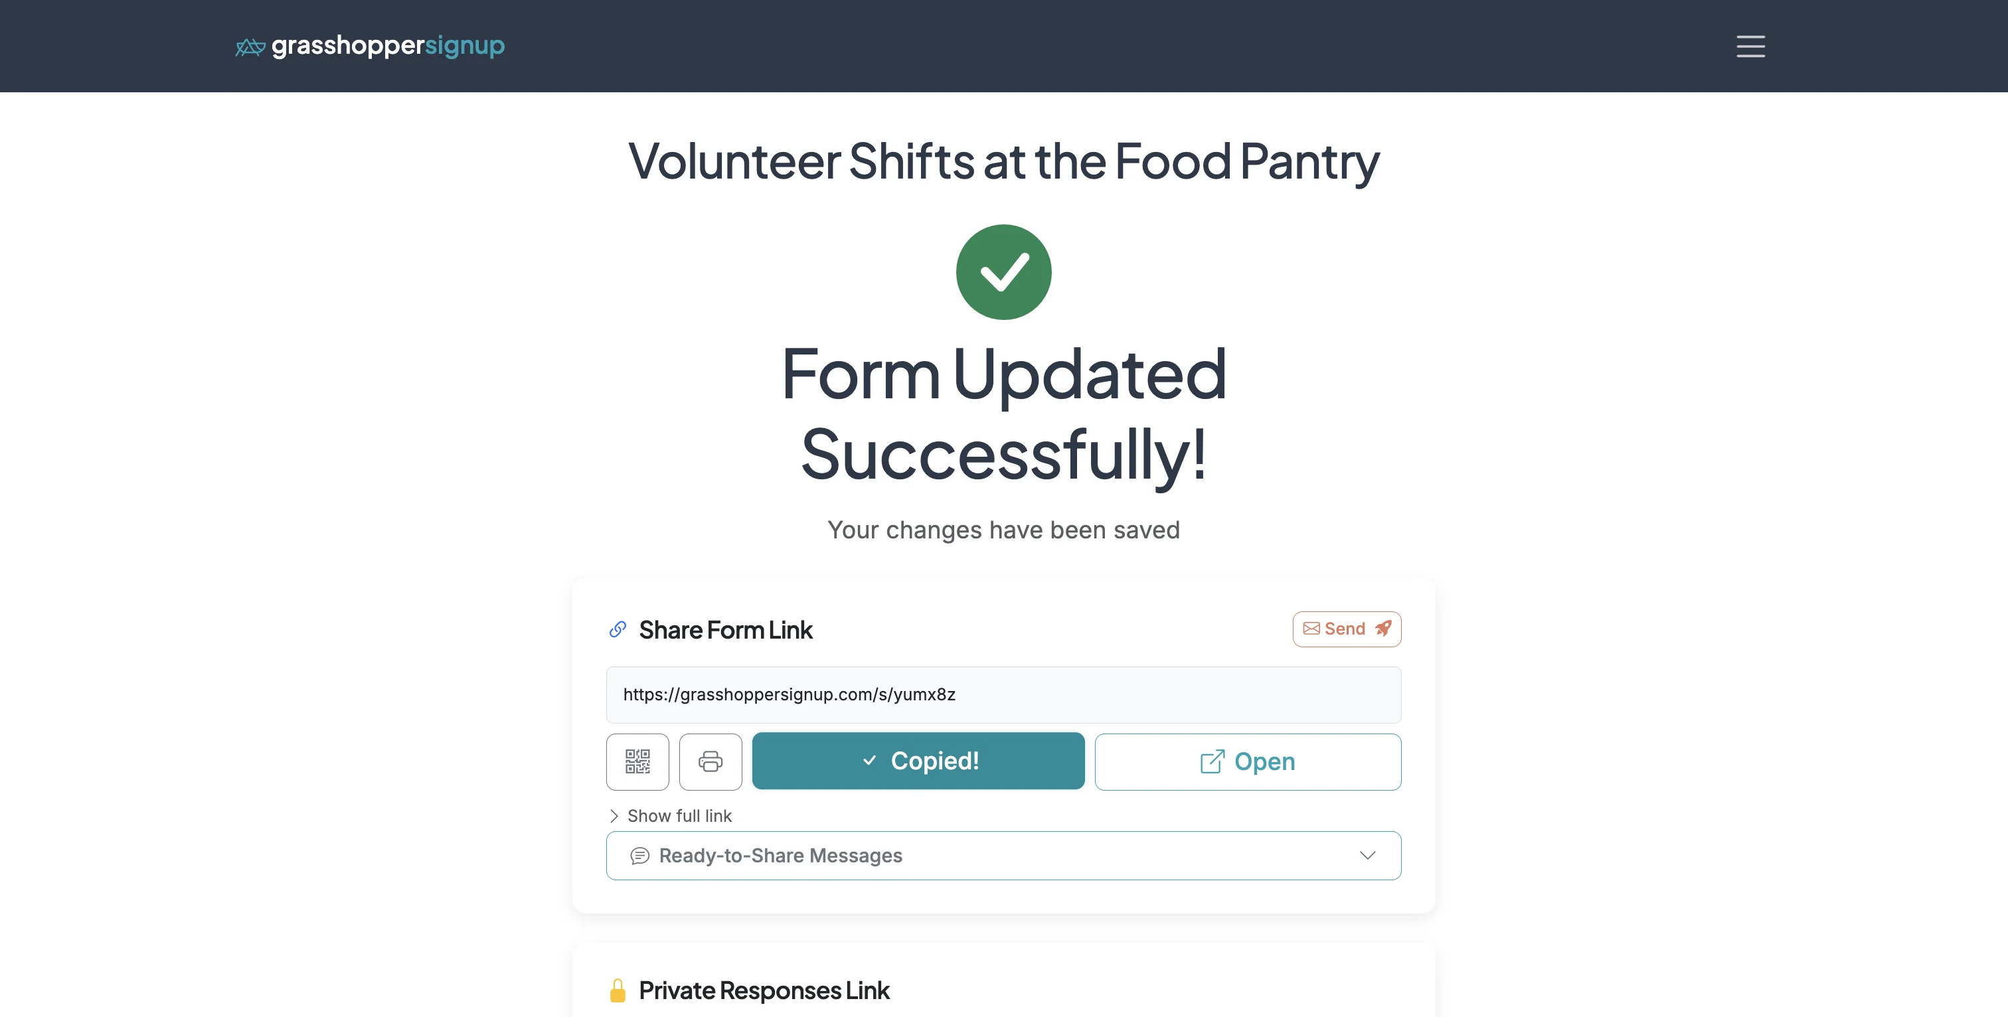The height and width of the screenshot is (1017, 2008).
Task: Click the green checkmark success icon
Action: point(1003,272)
